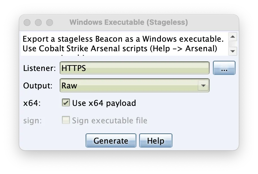Viewport: 258px width, 174px height.
Task: Click the 'Listener:' label
Action: 39,68
